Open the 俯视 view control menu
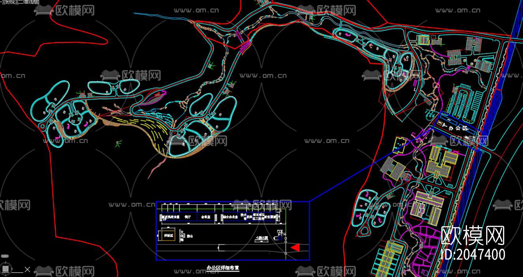The image size is (523, 277). (x=11, y=2)
